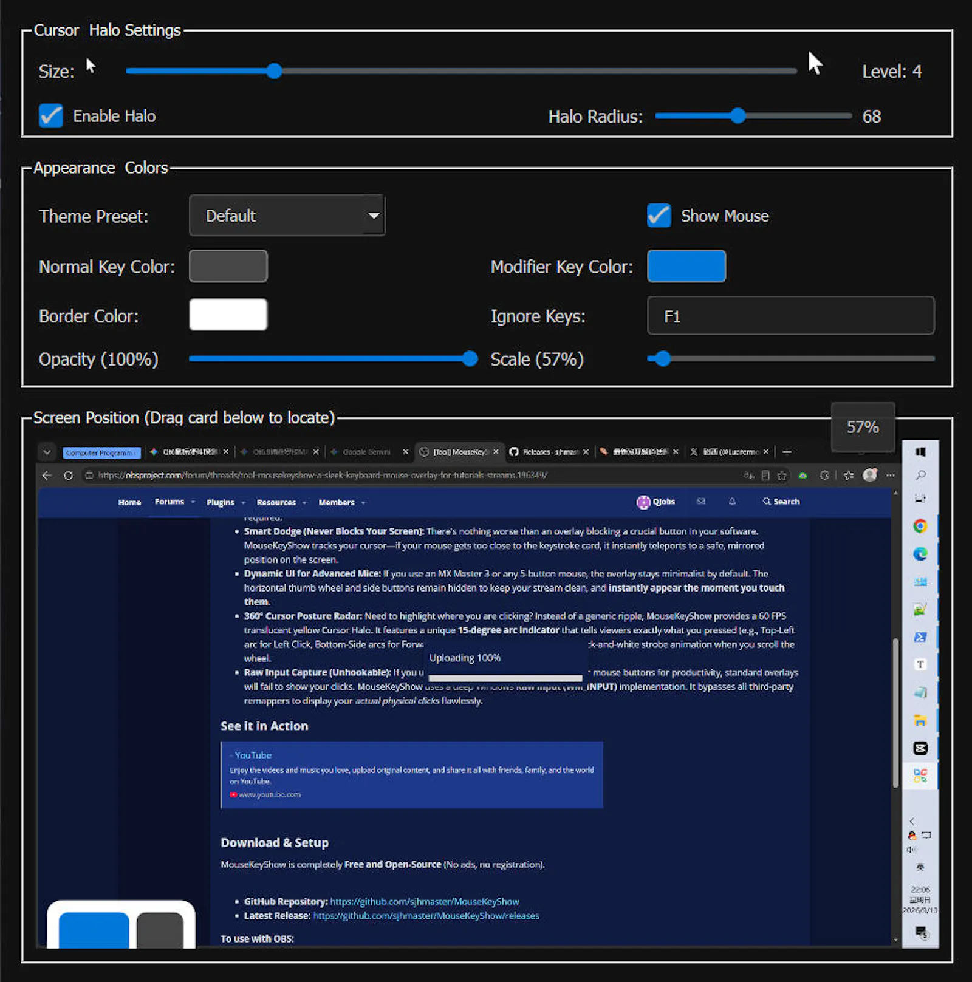Click the YouTube embed title link
This screenshot has height=982, width=972.
click(x=252, y=755)
